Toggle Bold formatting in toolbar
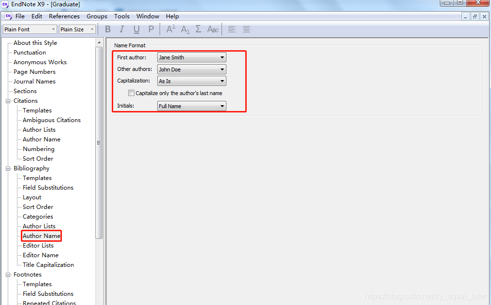The image size is (491, 305). pos(108,29)
